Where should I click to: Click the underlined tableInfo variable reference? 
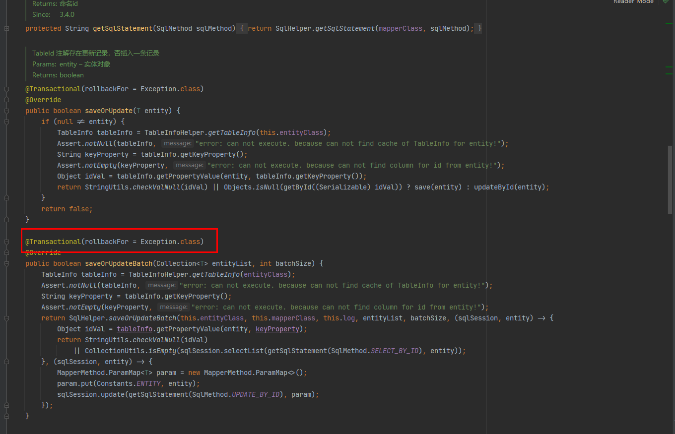pyautogui.click(x=135, y=329)
